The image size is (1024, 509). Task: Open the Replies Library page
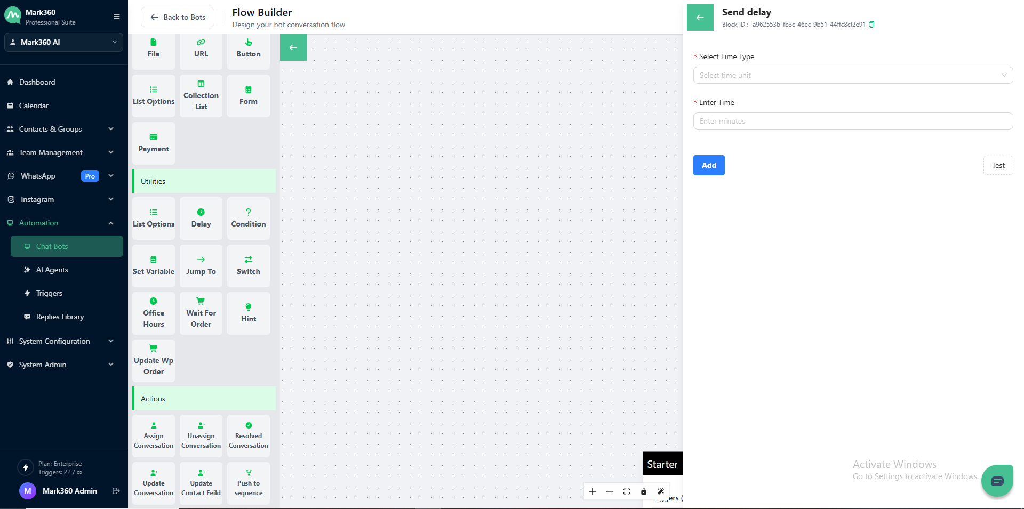(59, 316)
